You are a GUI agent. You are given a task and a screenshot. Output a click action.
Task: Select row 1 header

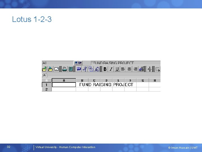coord(47,85)
